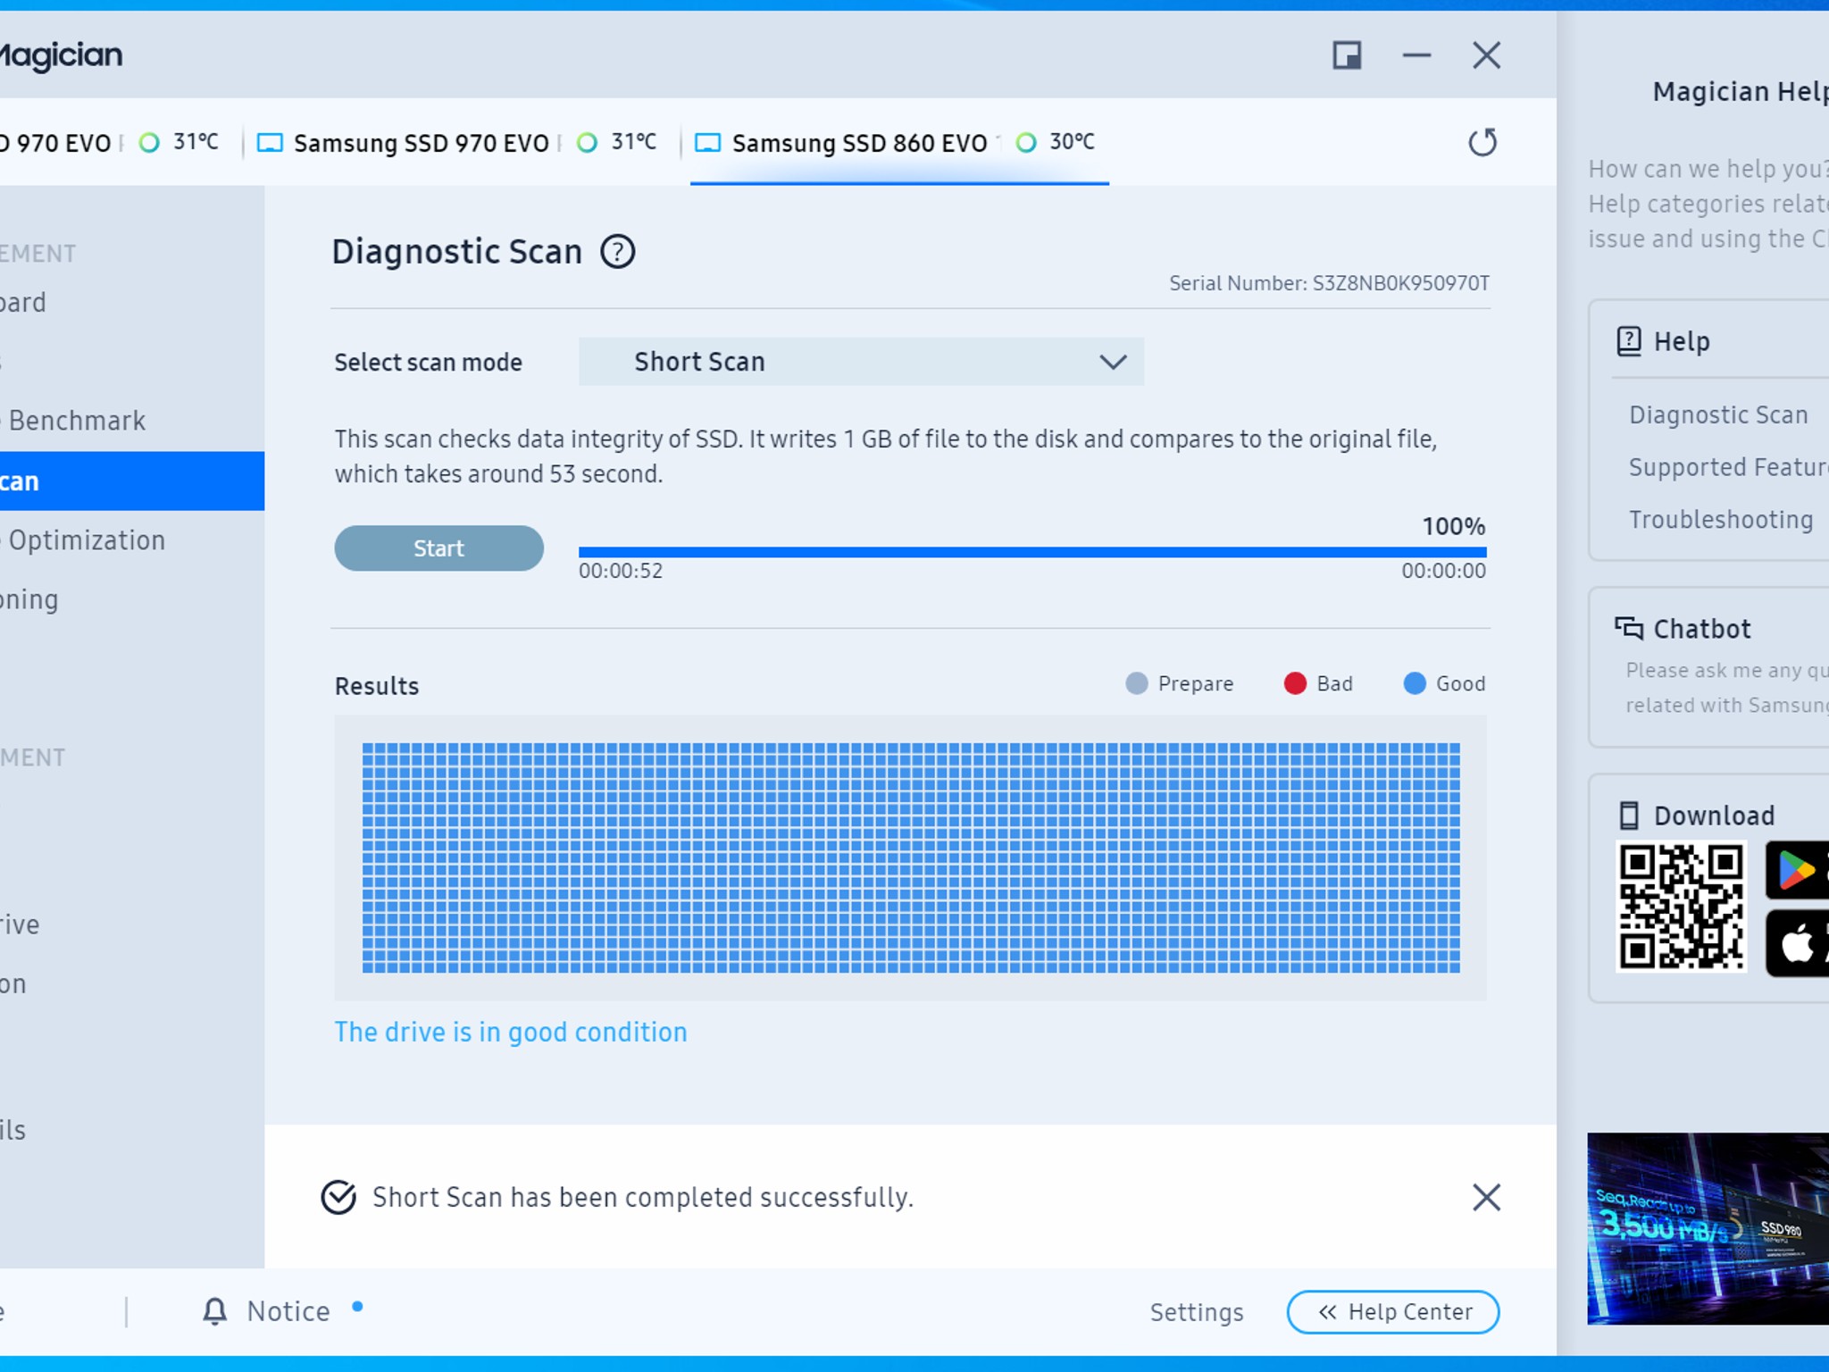The width and height of the screenshot is (1829, 1372).
Task: Click the serial number S3Z8NB0K950970T text
Action: point(1400,283)
